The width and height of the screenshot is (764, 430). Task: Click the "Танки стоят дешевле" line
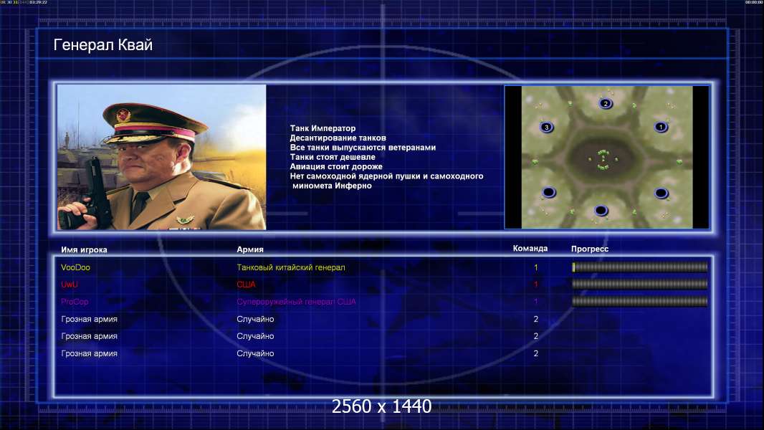tap(333, 157)
